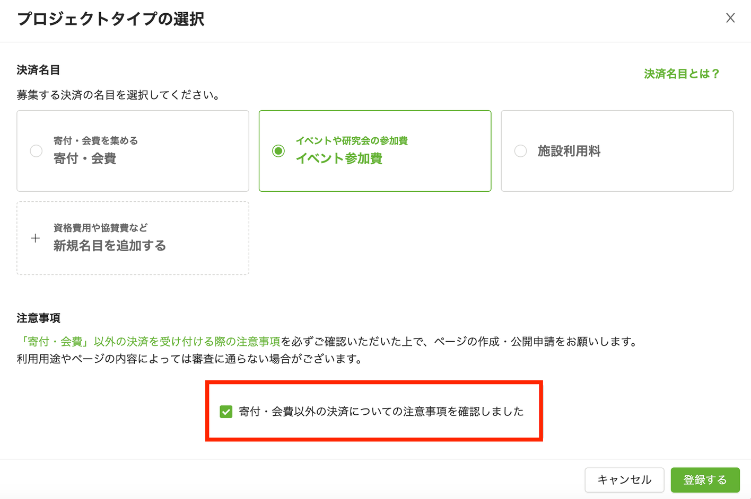Click the plus icon for adding new 名目

35,238
